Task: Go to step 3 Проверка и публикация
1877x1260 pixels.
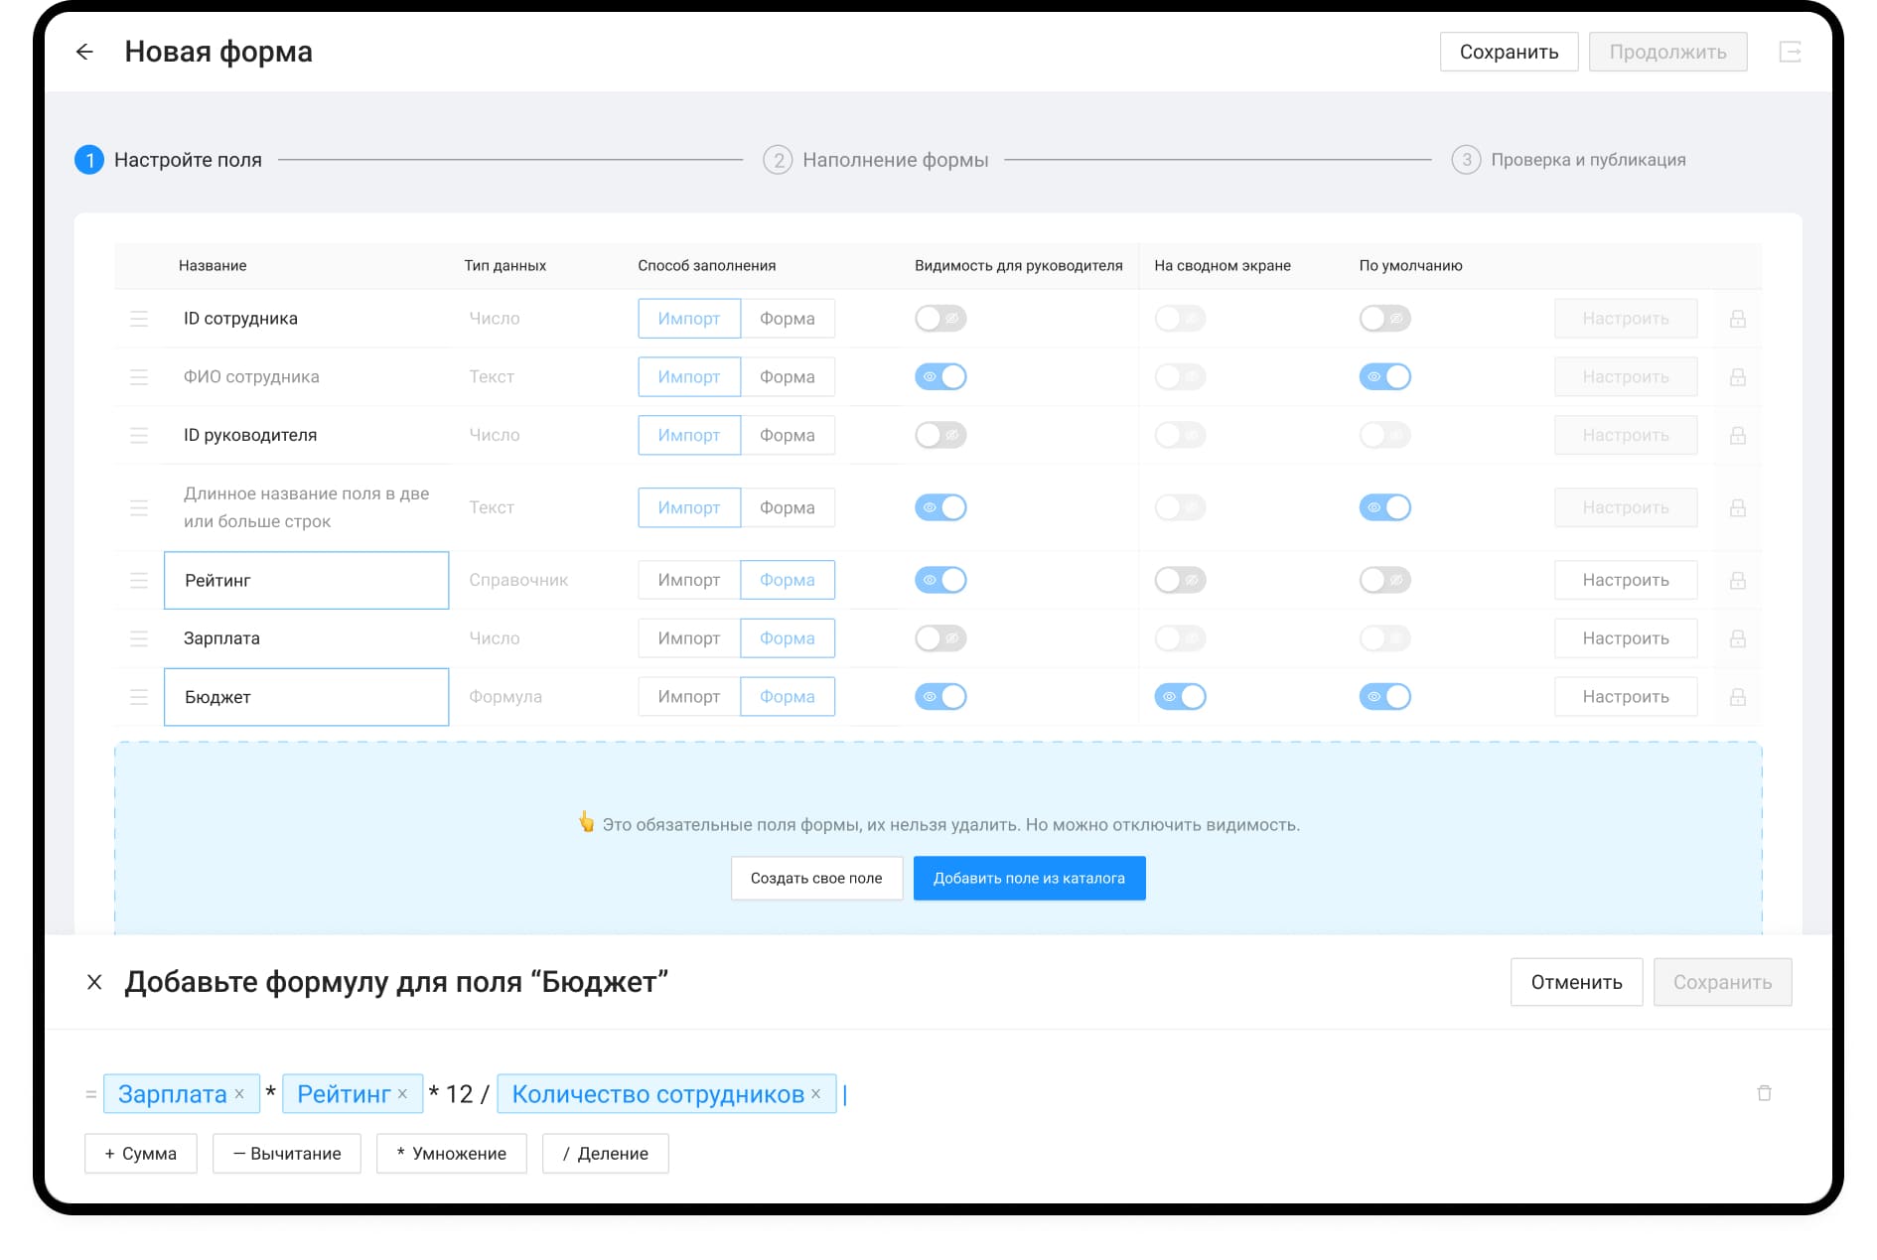Action: (x=1569, y=160)
